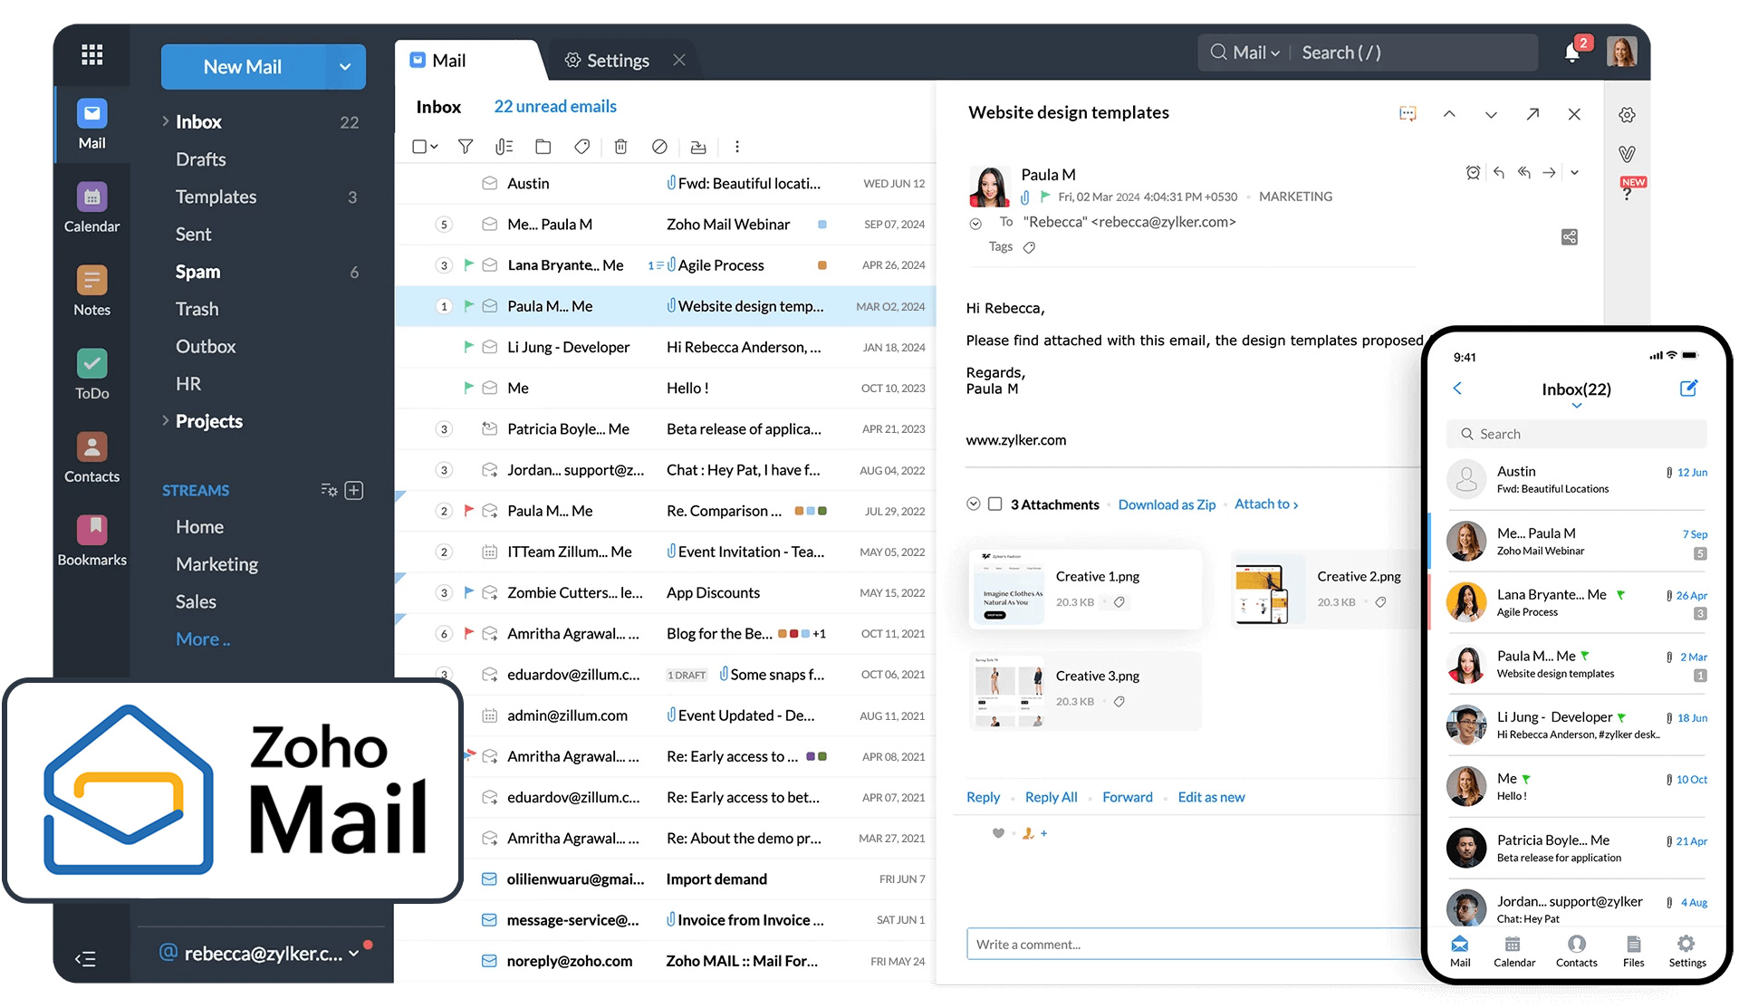
Task: Toggle flag on Li Jung - Developer email
Action: [x=468, y=346]
